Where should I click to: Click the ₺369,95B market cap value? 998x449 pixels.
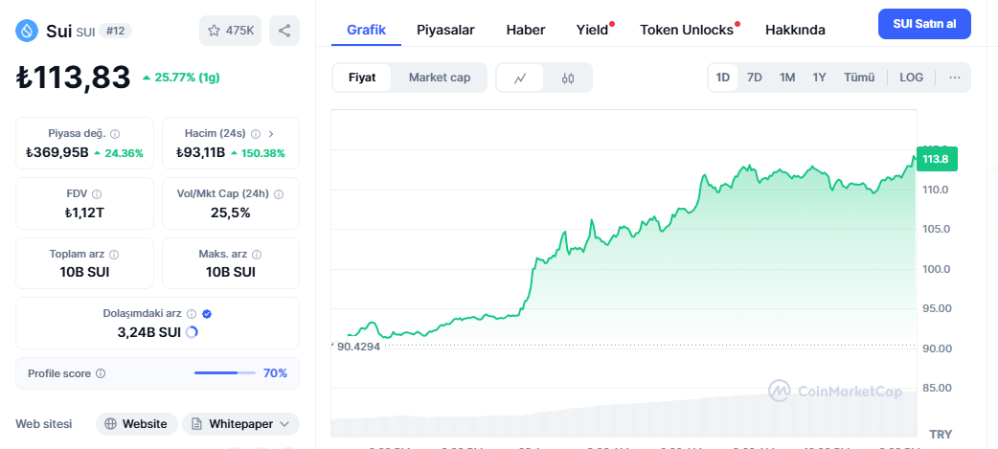tap(57, 152)
